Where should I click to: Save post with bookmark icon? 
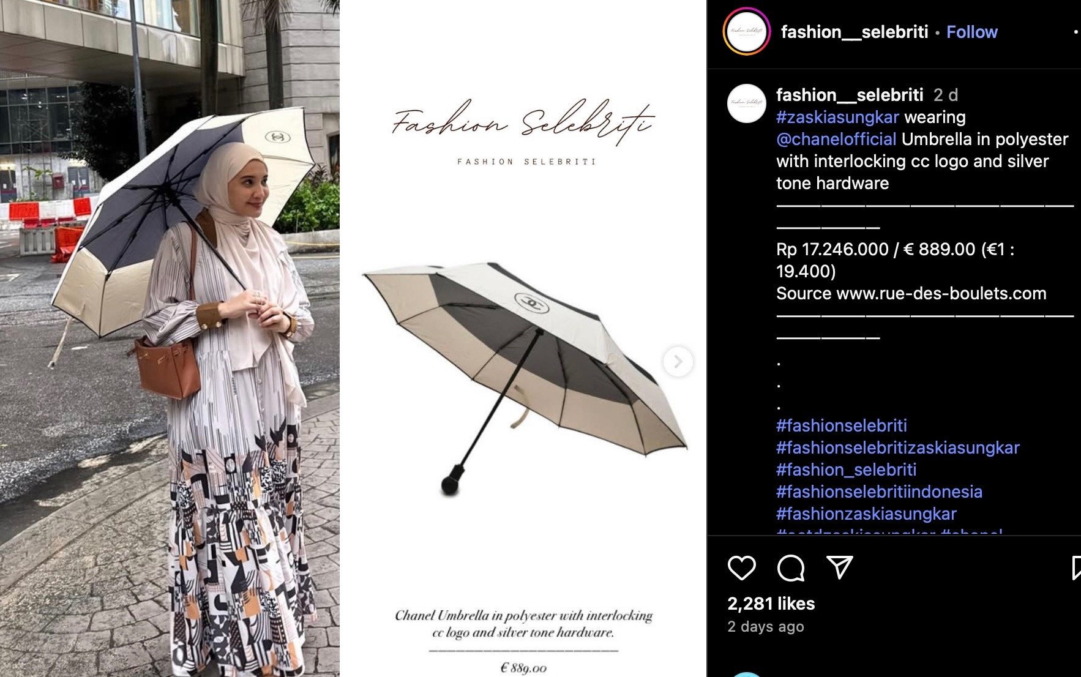click(x=1076, y=567)
